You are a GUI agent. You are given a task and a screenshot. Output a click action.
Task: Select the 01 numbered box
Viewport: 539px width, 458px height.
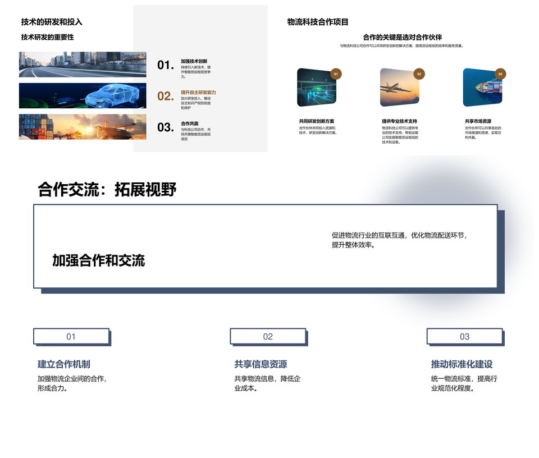[x=71, y=337]
